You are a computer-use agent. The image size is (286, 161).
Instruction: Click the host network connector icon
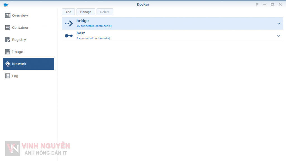(69, 36)
